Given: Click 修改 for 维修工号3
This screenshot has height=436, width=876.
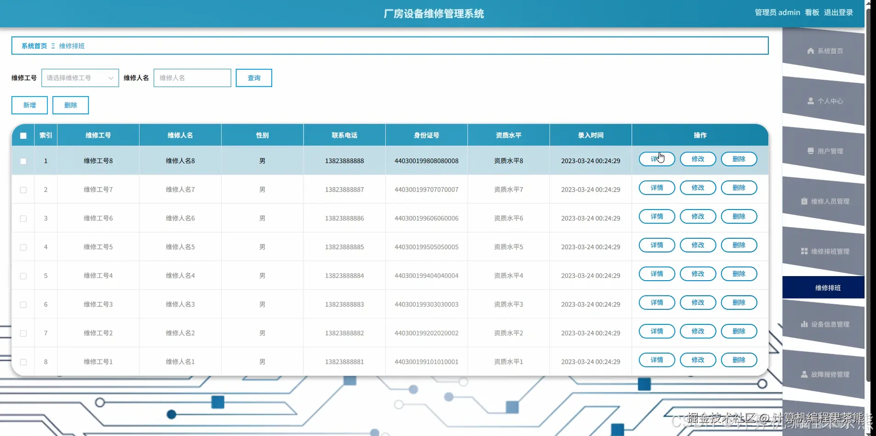Looking at the screenshot, I should point(698,303).
